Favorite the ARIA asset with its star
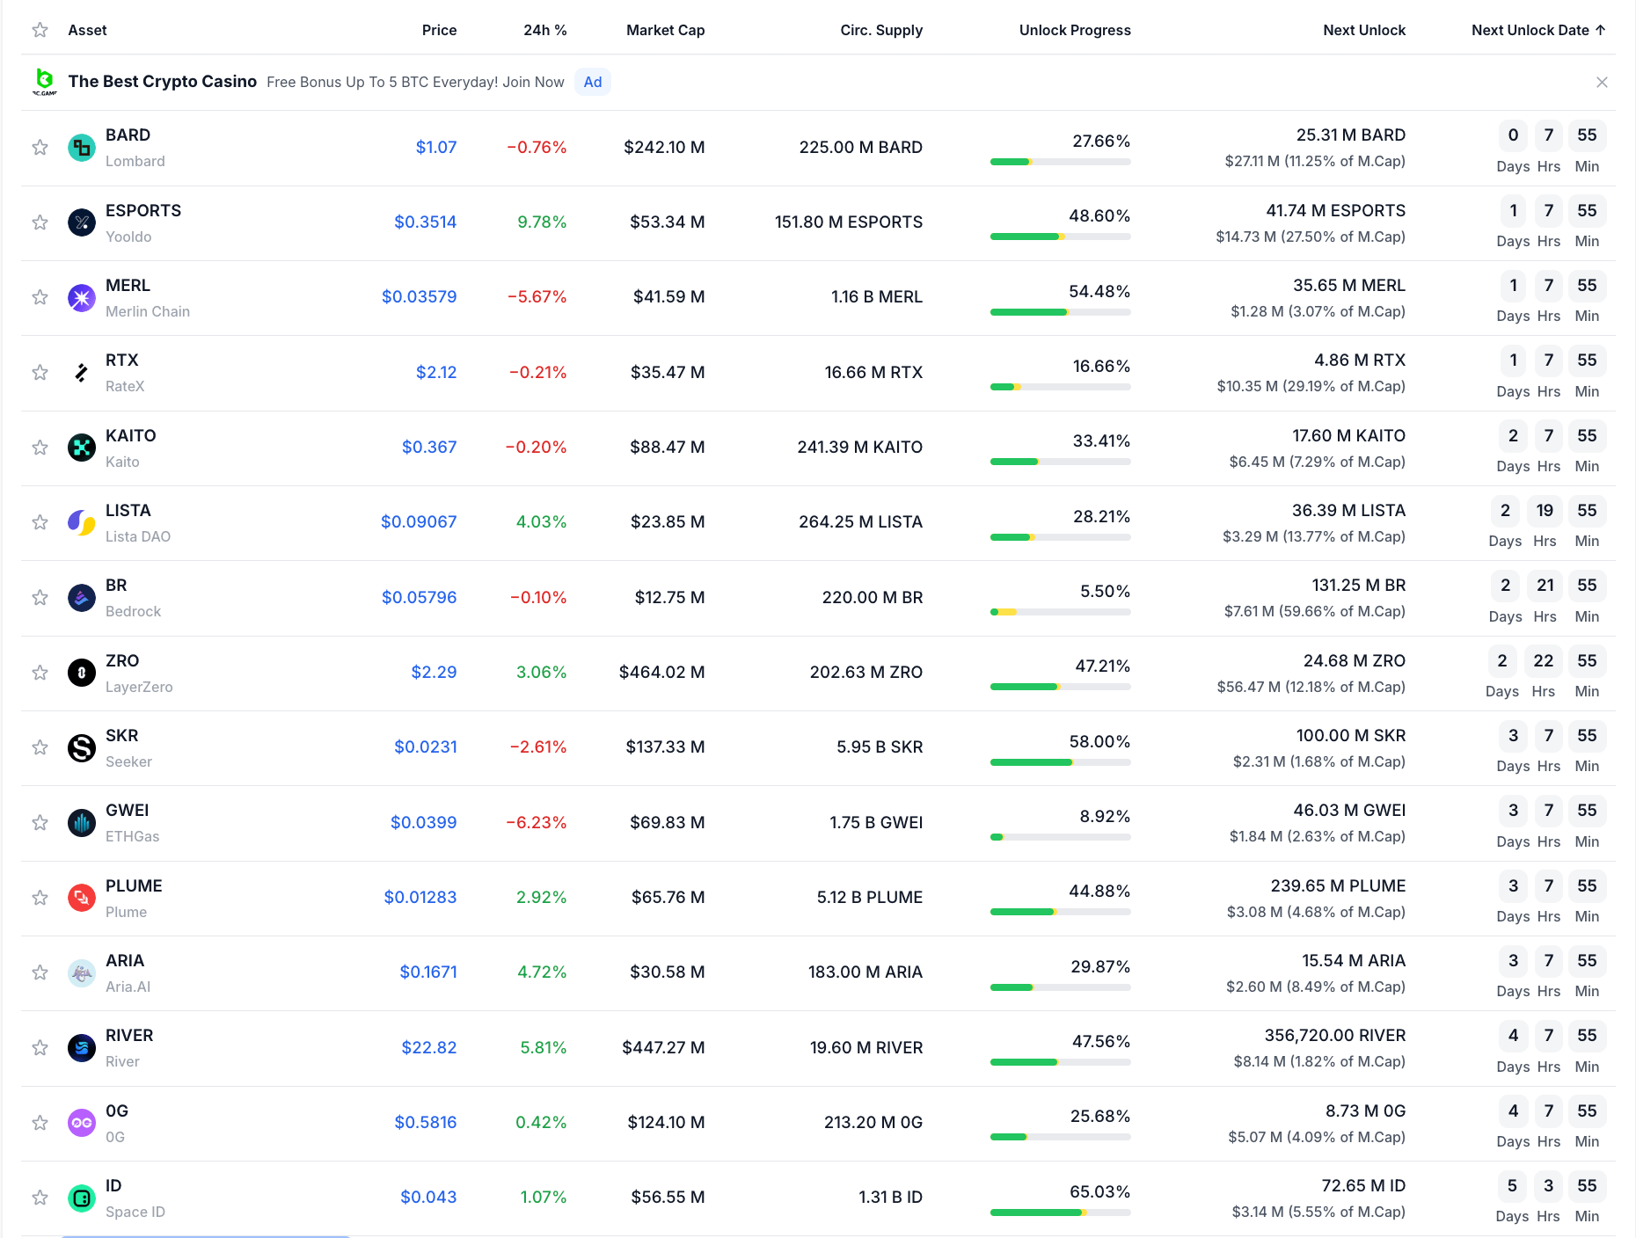 tap(40, 972)
